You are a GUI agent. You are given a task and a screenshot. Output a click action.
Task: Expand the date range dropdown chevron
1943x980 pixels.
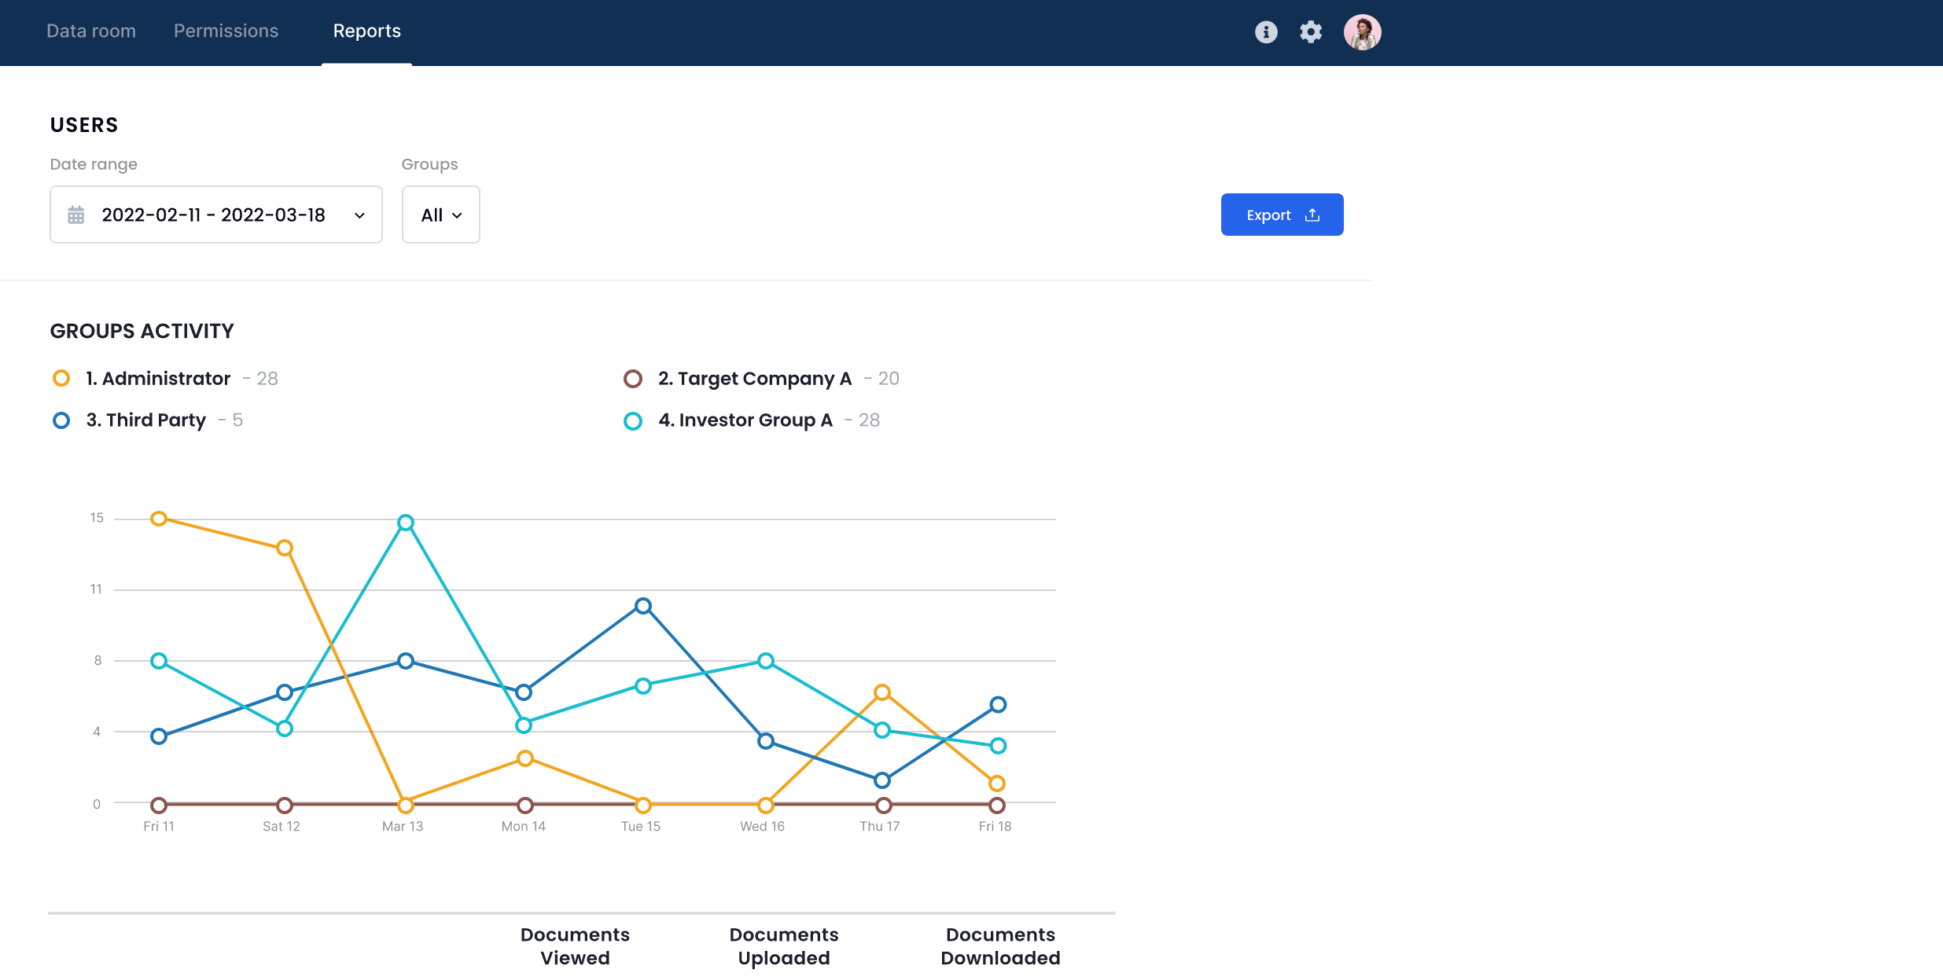pos(359,215)
